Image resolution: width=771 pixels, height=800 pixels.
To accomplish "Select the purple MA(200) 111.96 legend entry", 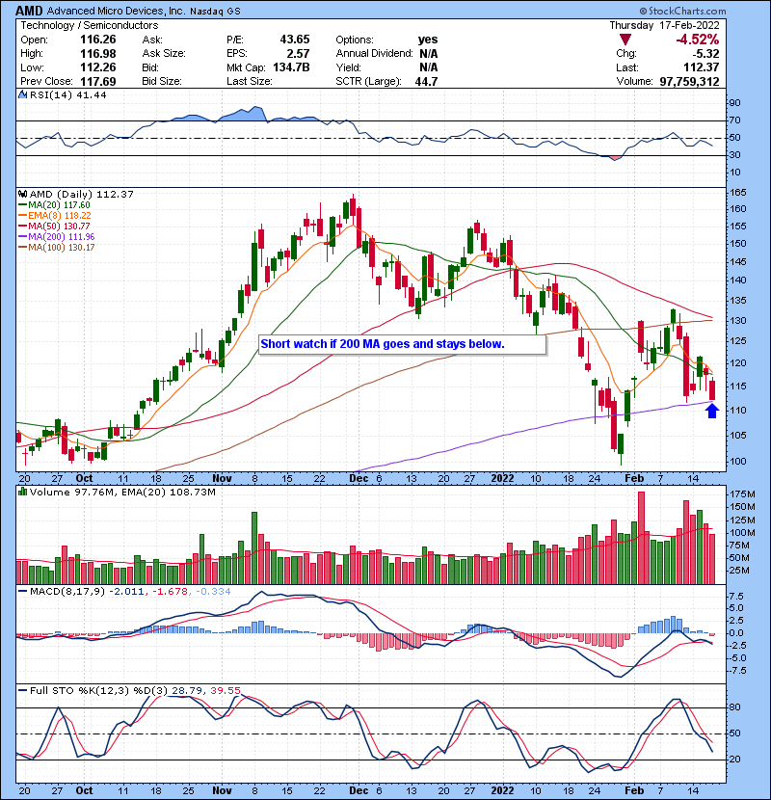I will point(62,237).
